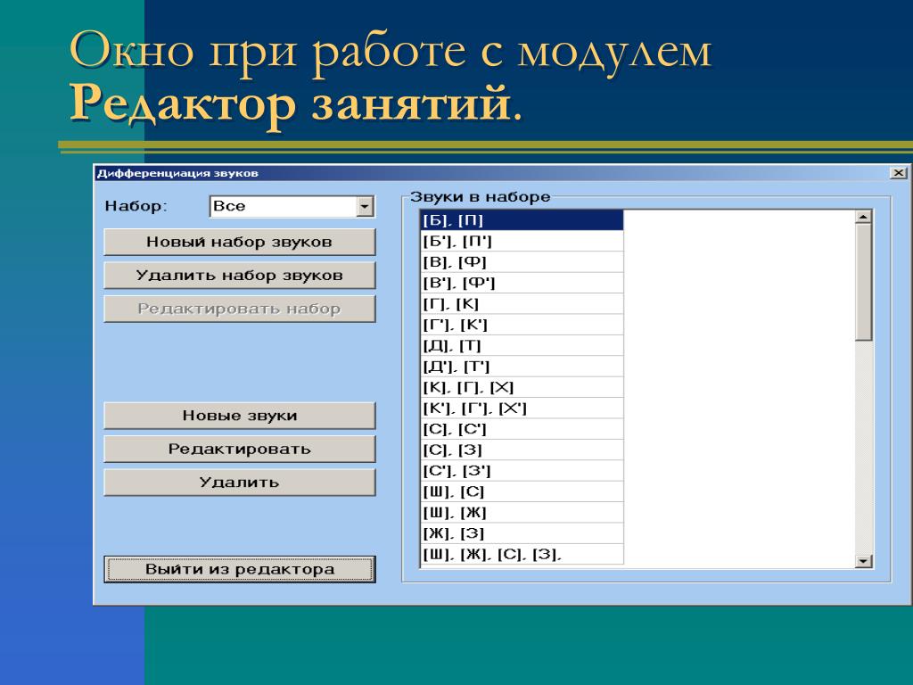Select the [В], [Ф] row
This screenshot has width=913, height=685.
pyautogui.click(x=522, y=262)
